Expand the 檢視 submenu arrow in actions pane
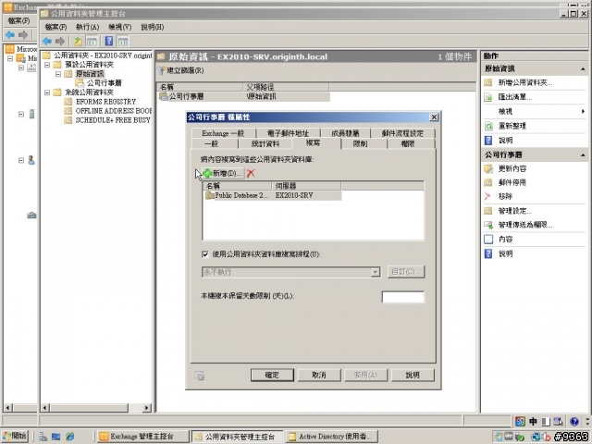The height and width of the screenshot is (444, 592). coord(583,111)
